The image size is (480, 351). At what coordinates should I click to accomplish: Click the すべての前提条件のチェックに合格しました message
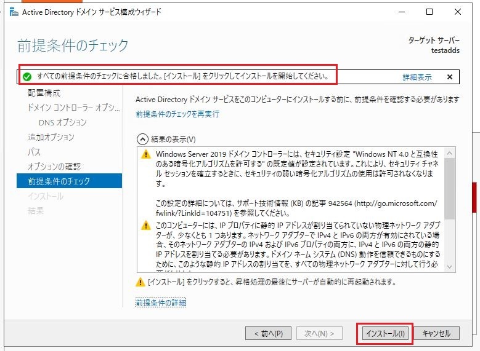point(183,76)
